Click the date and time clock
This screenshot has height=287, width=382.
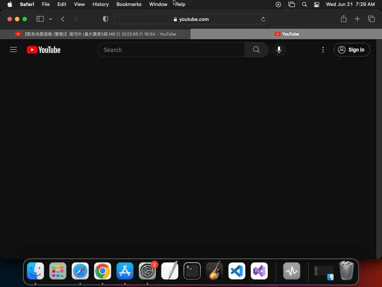[x=350, y=4]
